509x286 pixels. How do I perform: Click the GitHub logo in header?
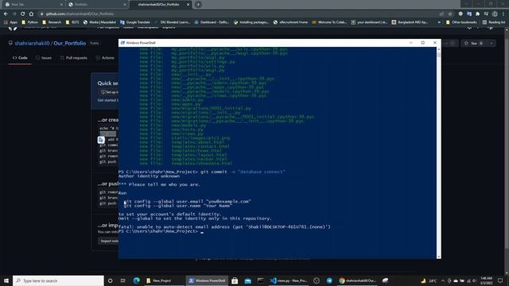pyautogui.click(x=13, y=29)
